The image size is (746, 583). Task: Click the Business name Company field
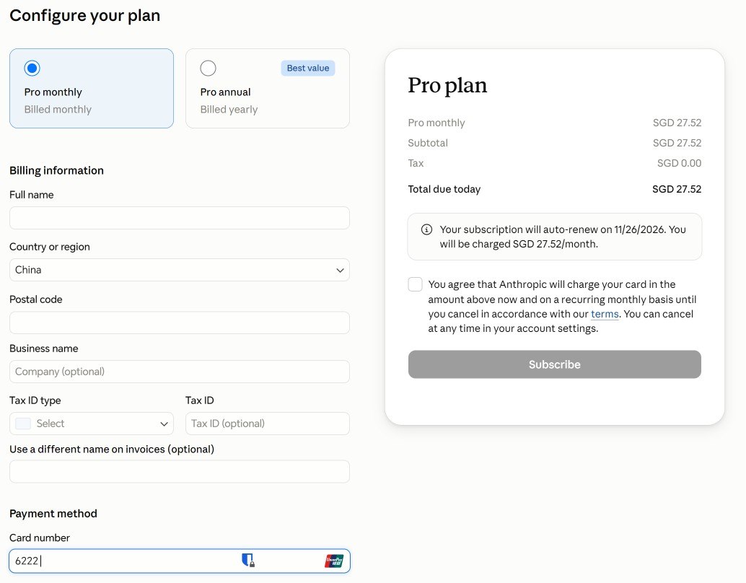[180, 372]
